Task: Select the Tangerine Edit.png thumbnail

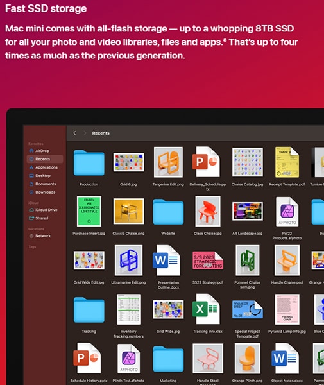Action: (168, 162)
